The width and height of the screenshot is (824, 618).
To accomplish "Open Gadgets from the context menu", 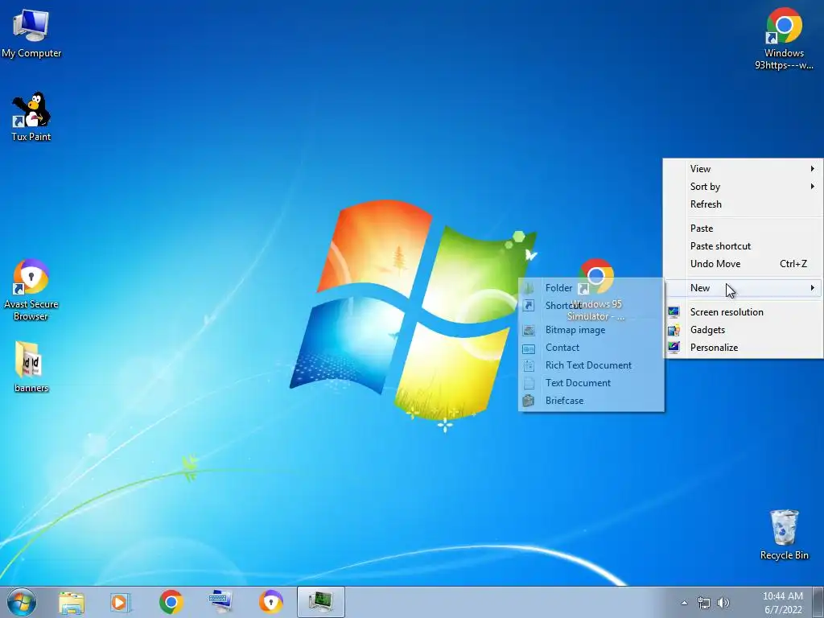I will point(743,330).
